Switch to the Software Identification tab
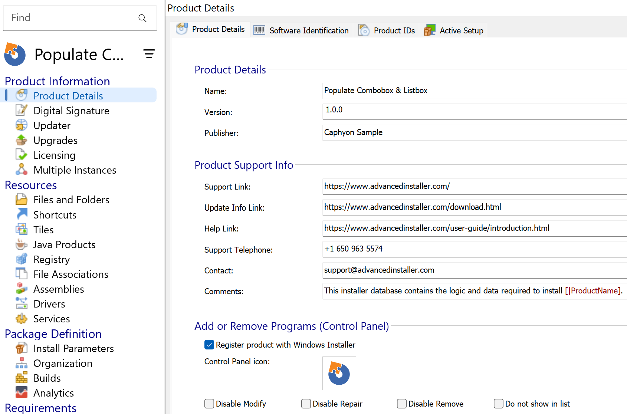 (302, 30)
